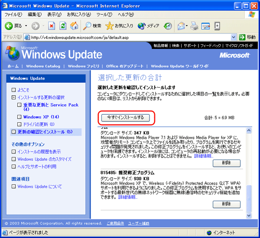Click the Forward arrow icon
This screenshot has height=238, width=260.
point(36,26)
